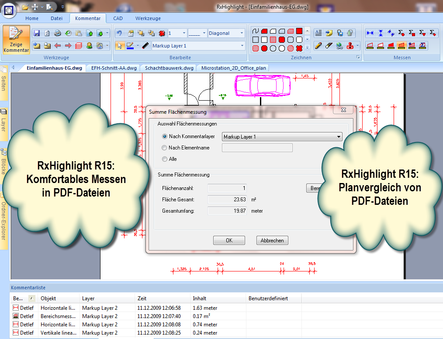Screen dimensions: 443x339
Task: Select the stamp tool in Zeichnen
Action: coord(350,46)
